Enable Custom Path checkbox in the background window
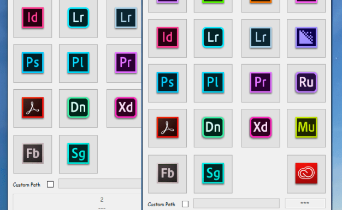342x210 pixels. click(50, 184)
